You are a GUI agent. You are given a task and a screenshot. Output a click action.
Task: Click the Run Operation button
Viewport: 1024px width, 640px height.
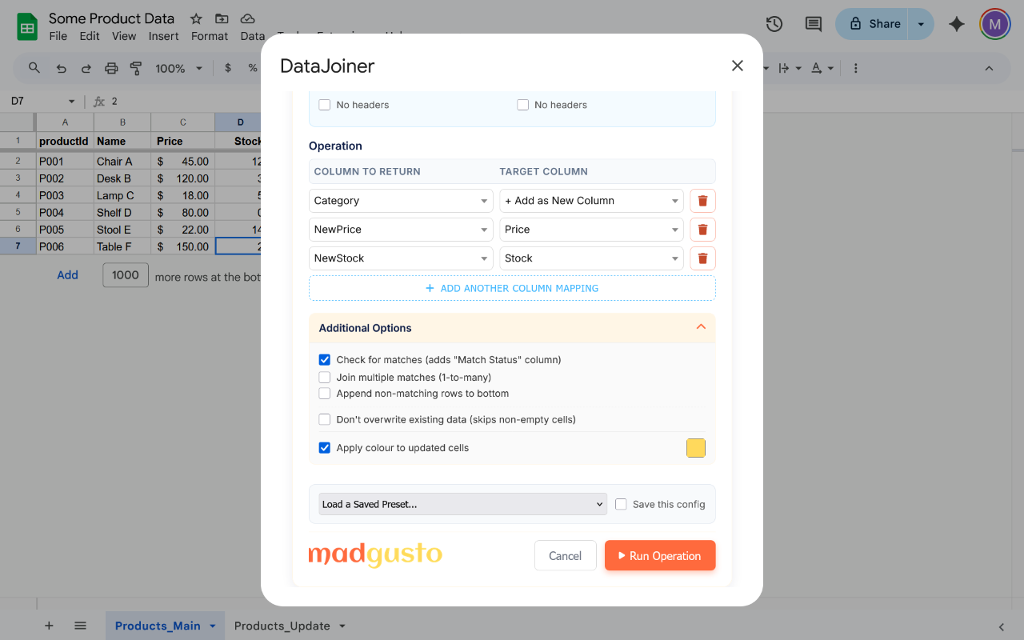[659, 556]
